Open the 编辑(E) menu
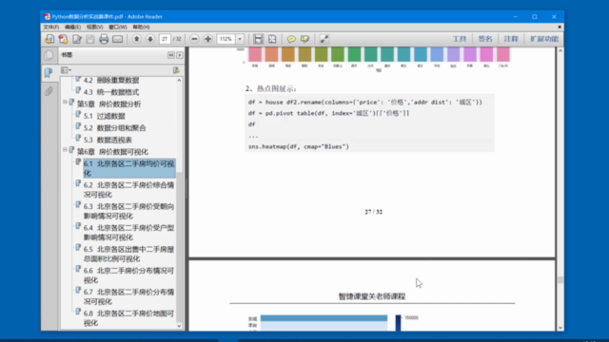 pos(72,27)
